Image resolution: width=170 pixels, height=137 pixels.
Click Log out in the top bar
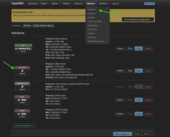tap(115, 4)
